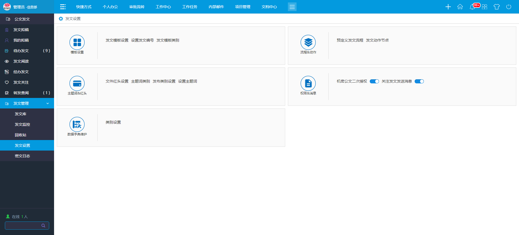
Task: Click the 流程&动作 layers icon
Action: (308, 42)
